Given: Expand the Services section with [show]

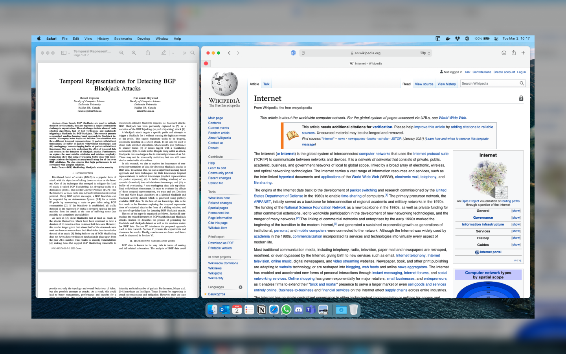Looking at the screenshot, I should (x=516, y=231).
